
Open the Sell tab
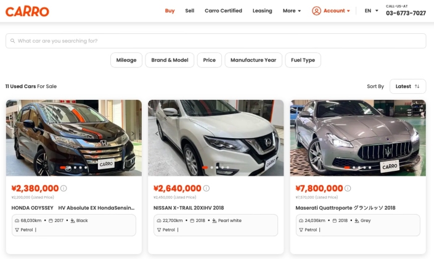[x=190, y=11]
